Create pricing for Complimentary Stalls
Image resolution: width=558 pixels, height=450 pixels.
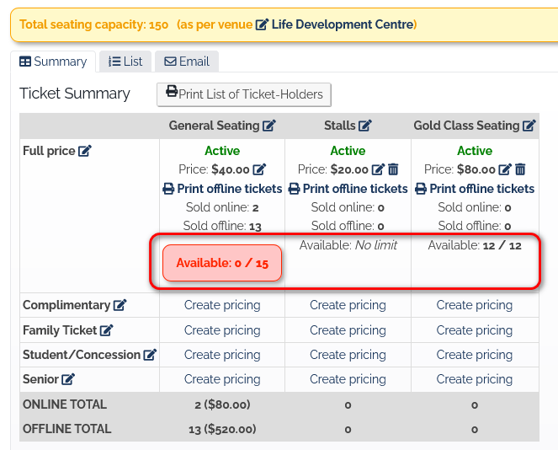coord(348,305)
